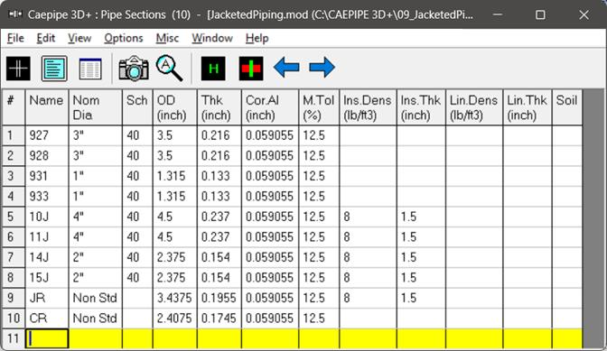Image resolution: width=607 pixels, height=351 pixels.
Task: Open the File menu
Action: (x=15, y=38)
